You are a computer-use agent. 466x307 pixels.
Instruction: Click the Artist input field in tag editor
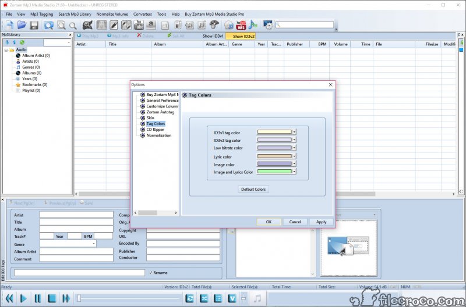tap(76, 215)
